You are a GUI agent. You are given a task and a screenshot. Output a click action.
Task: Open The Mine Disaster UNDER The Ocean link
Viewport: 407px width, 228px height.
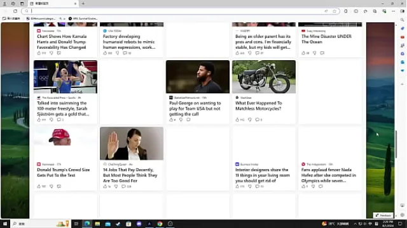pyautogui.click(x=326, y=39)
